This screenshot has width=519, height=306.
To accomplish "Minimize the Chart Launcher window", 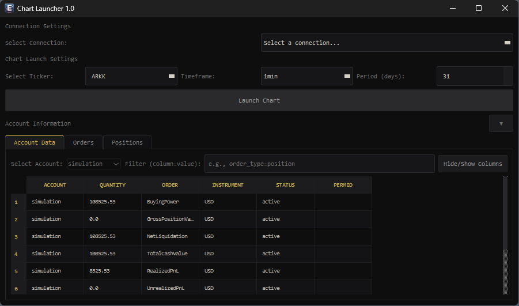I will (x=453, y=8).
